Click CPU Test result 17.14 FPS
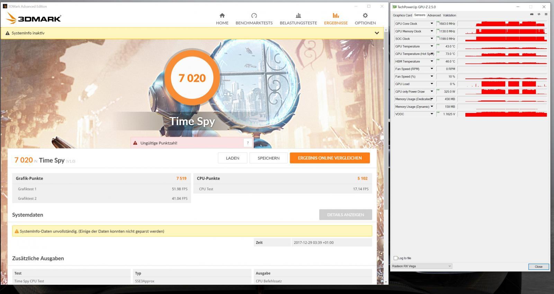 [x=361, y=189]
